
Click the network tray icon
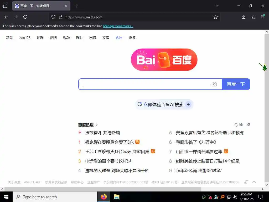point(229,197)
